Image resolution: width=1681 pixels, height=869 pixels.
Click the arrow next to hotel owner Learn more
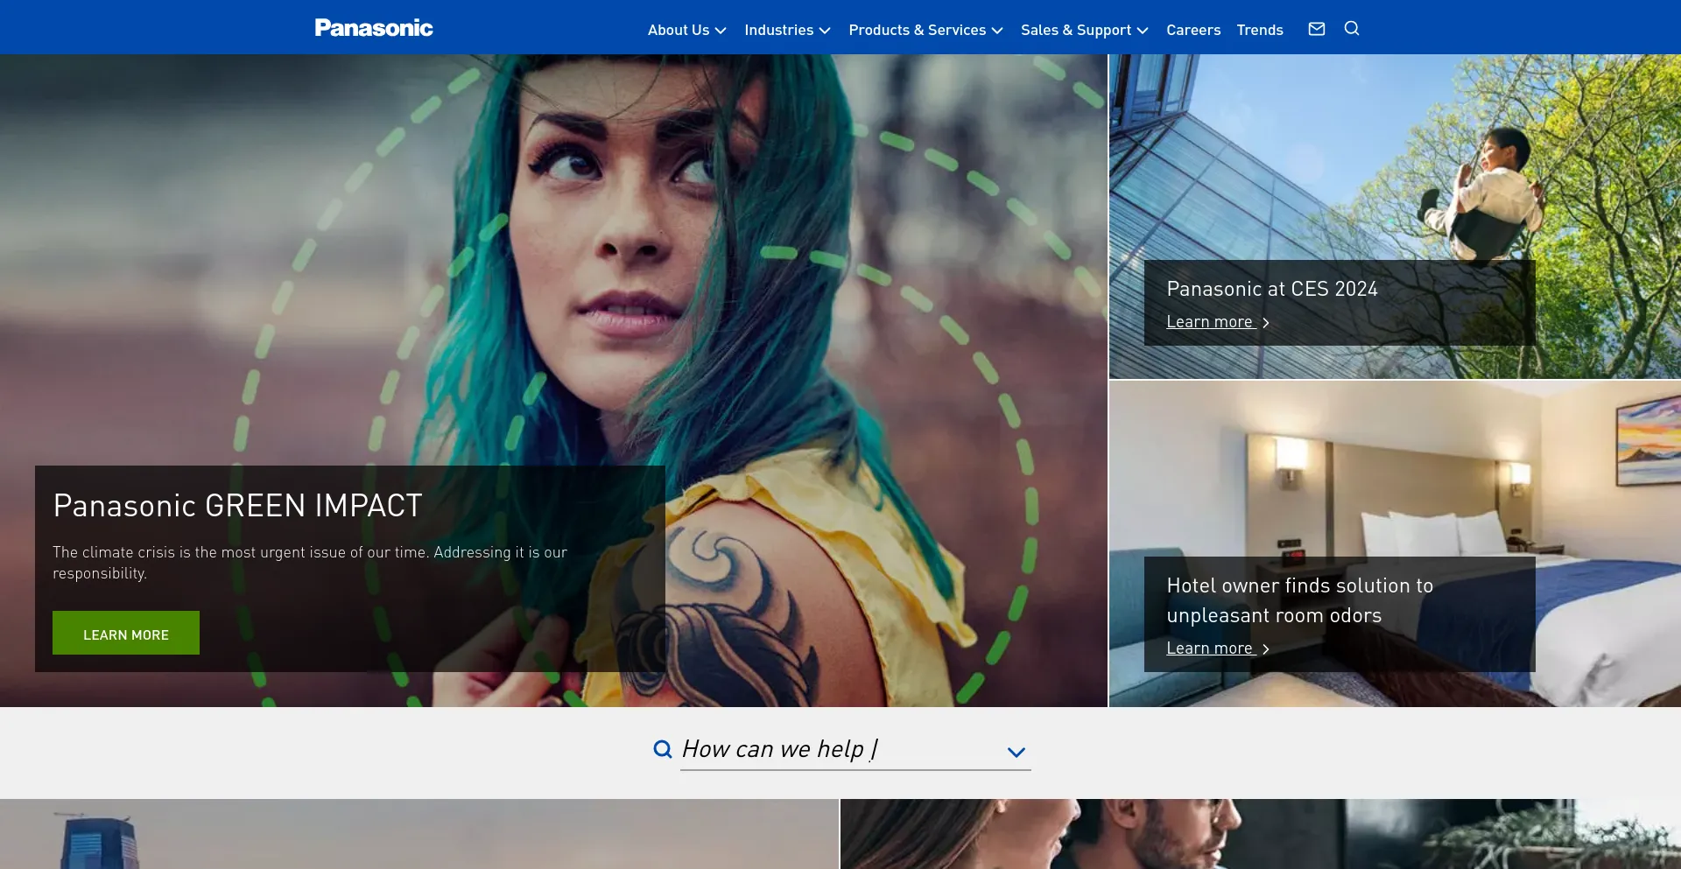tap(1266, 649)
